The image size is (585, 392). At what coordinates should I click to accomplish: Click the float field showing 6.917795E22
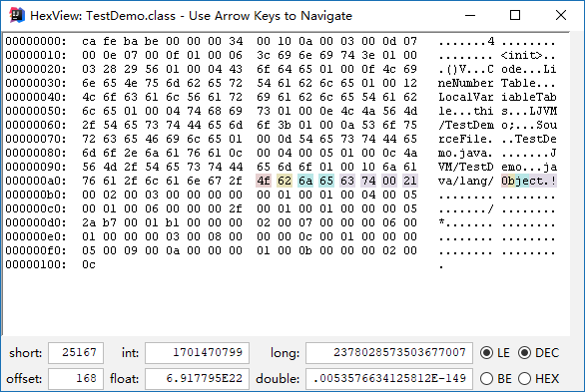(x=197, y=379)
